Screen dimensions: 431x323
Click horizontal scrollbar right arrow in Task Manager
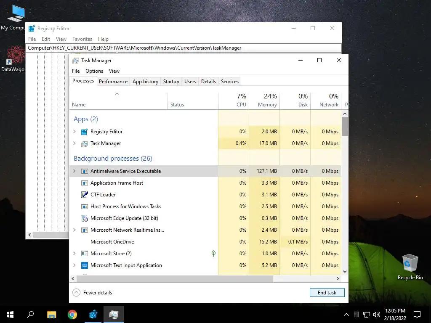click(x=338, y=278)
